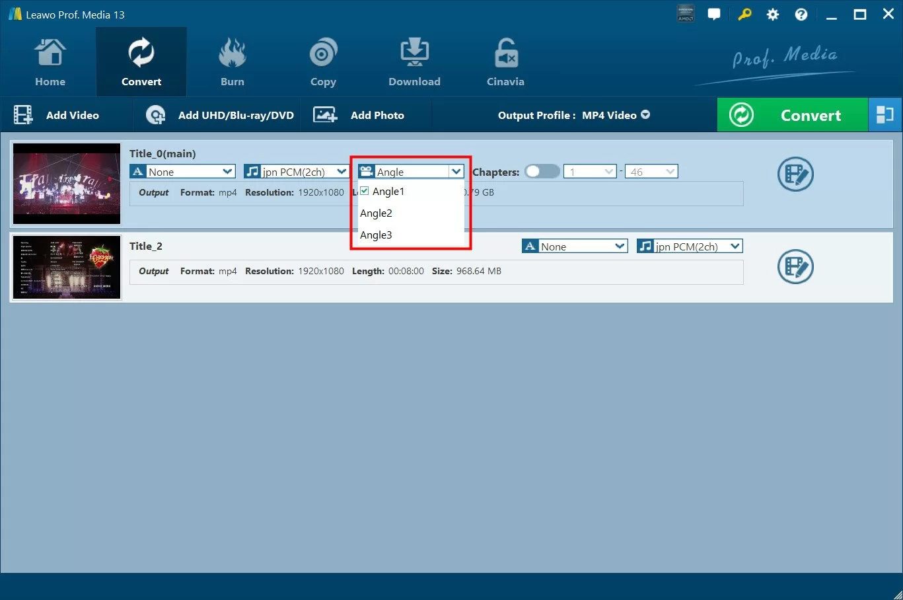This screenshot has width=903, height=600.
Task: Click the edit icon for Title_0(main)
Action: click(795, 174)
